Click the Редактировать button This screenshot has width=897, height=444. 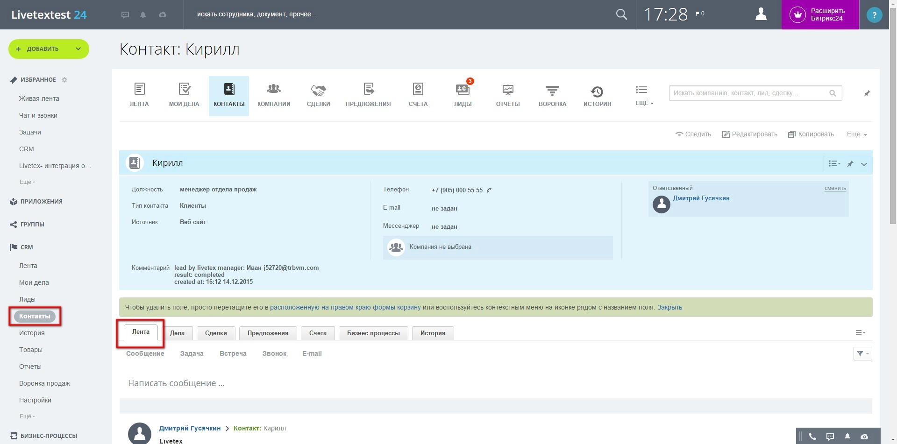click(x=750, y=134)
